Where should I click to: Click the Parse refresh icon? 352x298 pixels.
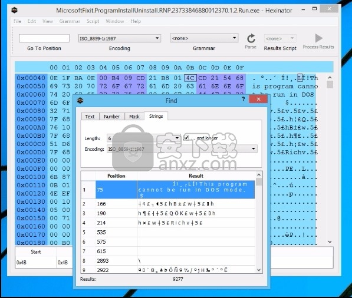click(x=251, y=38)
